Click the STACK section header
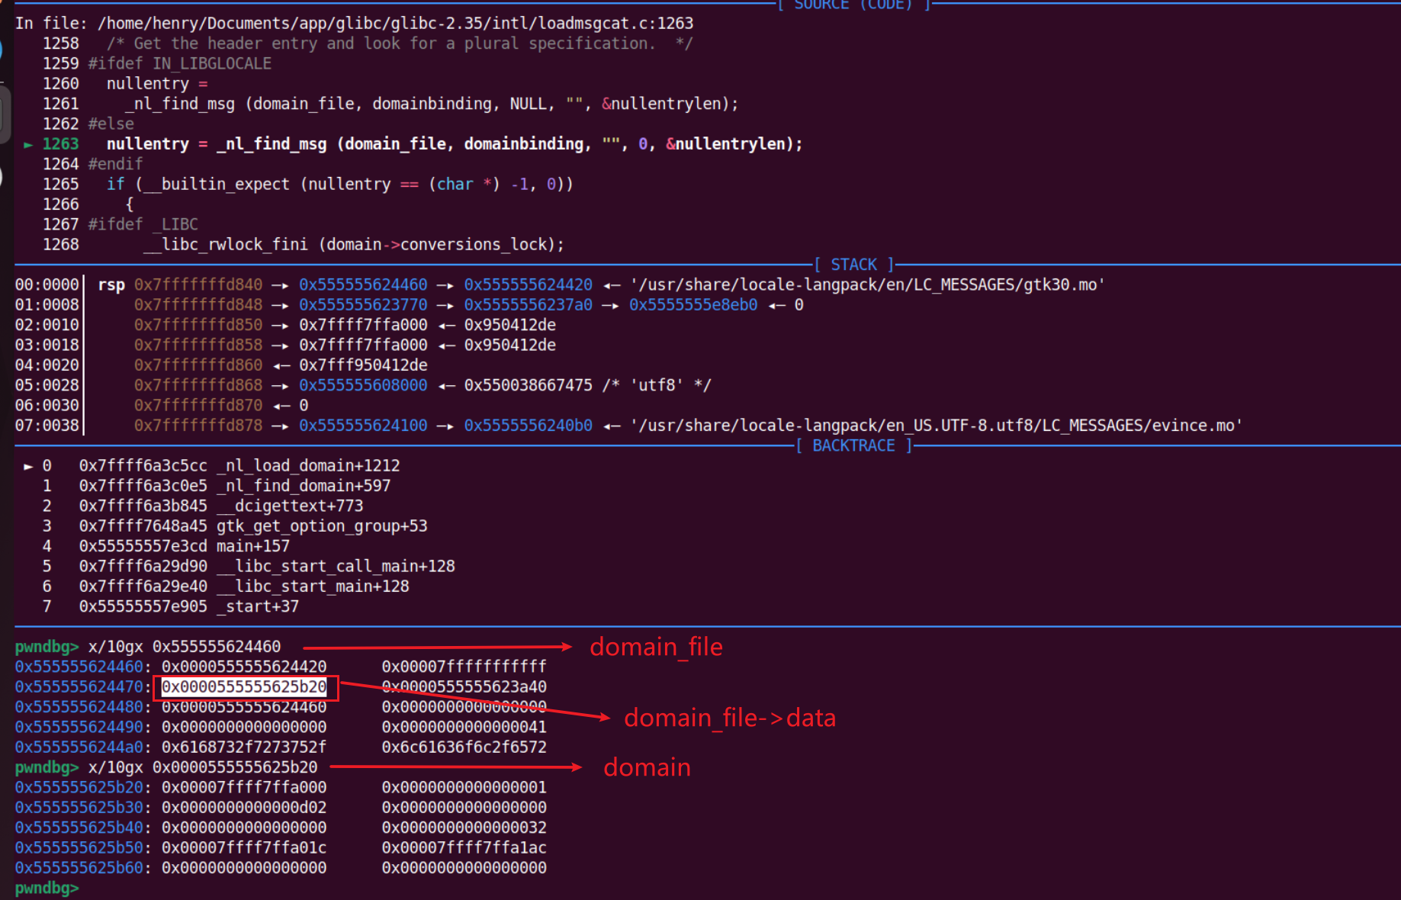1401x900 pixels. coord(853,265)
